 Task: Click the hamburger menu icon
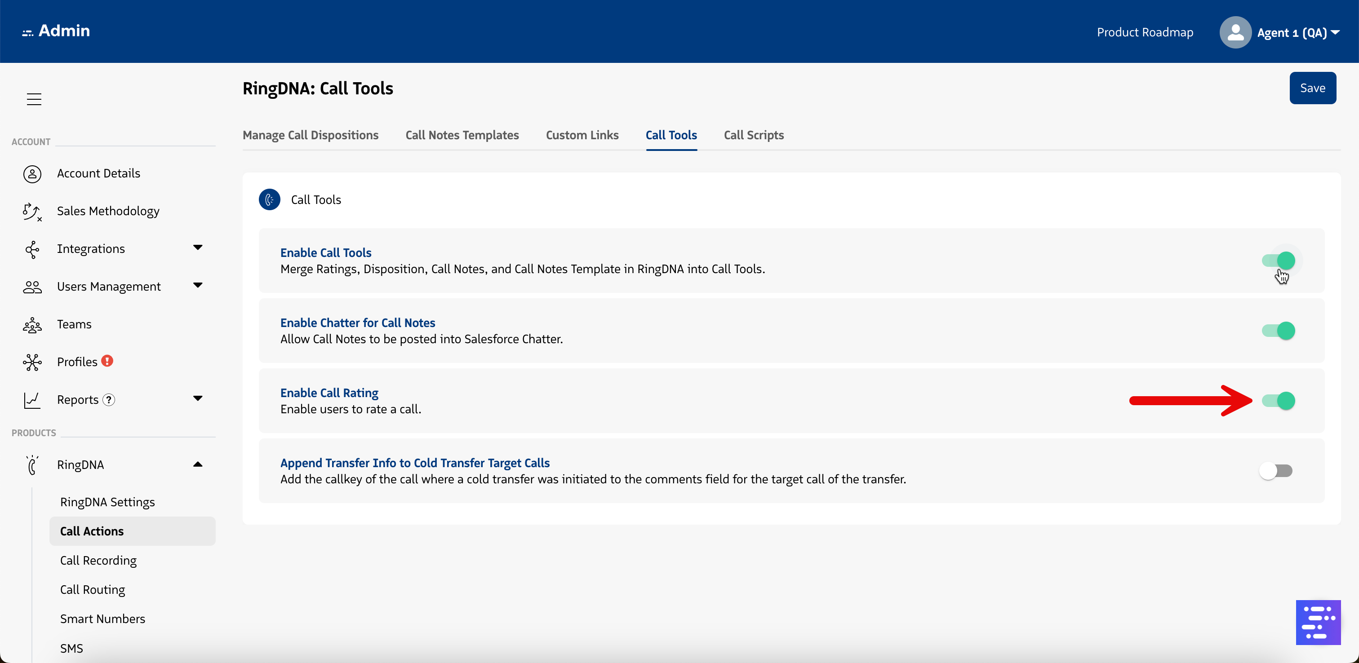pyautogui.click(x=34, y=99)
